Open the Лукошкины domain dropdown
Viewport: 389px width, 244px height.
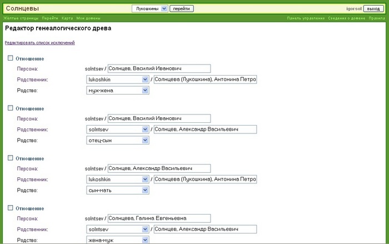[149, 9]
